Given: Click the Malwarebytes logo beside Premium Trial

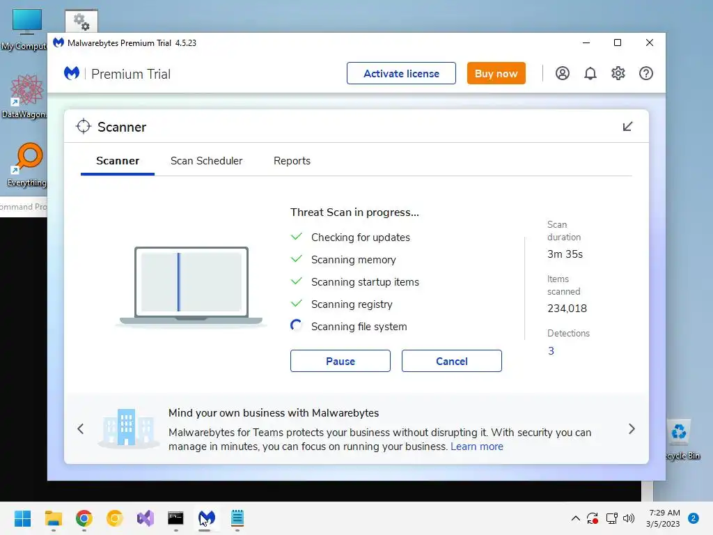Looking at the screenshot, I should point(72,73).
